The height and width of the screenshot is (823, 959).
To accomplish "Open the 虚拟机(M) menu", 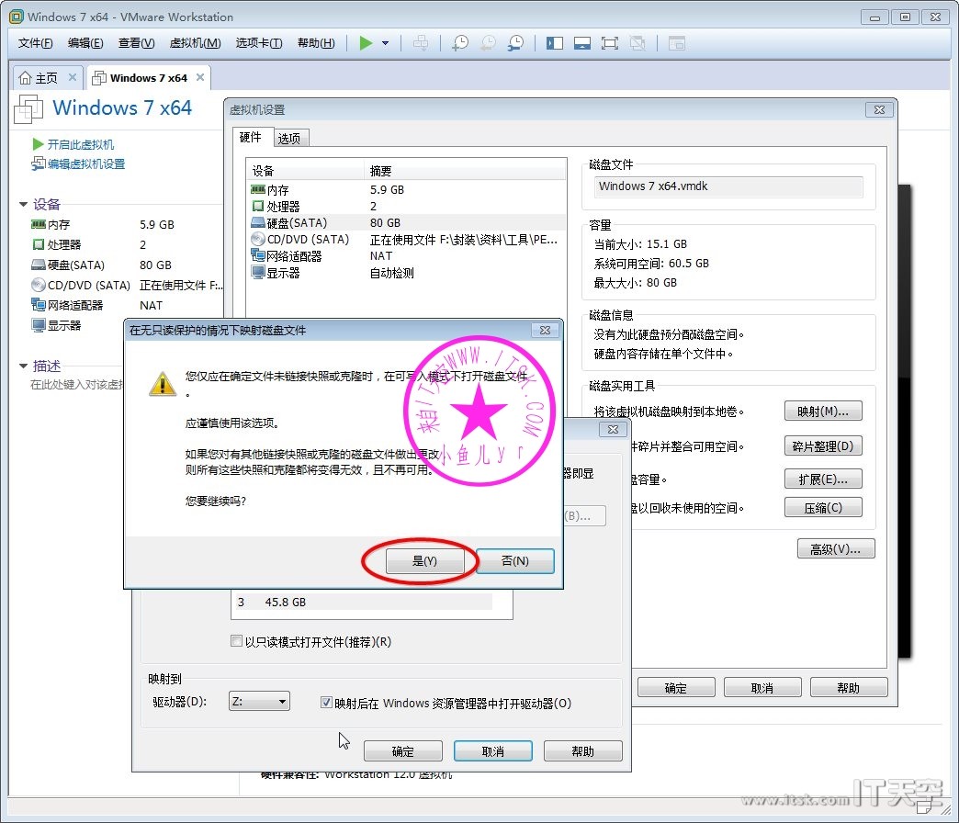I will (195, 43).
